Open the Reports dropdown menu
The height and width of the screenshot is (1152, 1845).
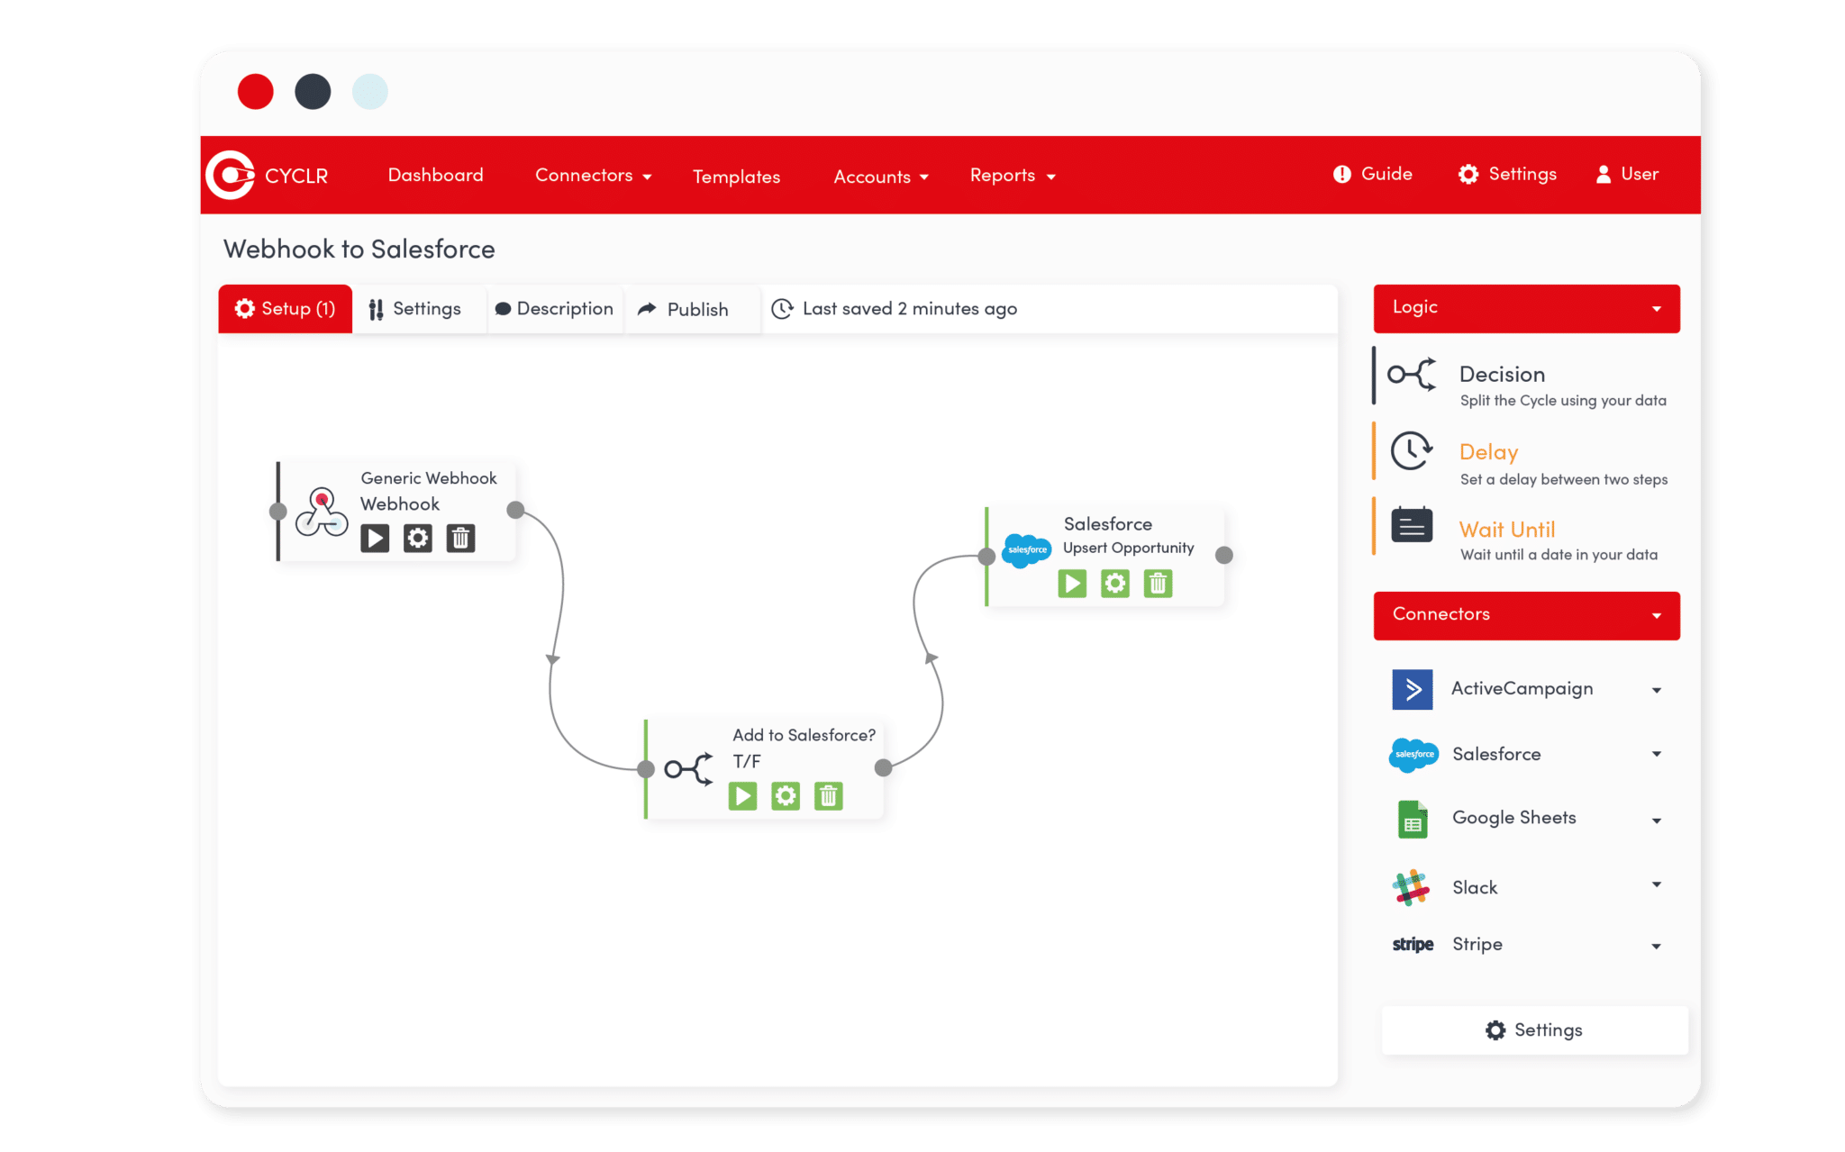click(x=1012, y=176)
